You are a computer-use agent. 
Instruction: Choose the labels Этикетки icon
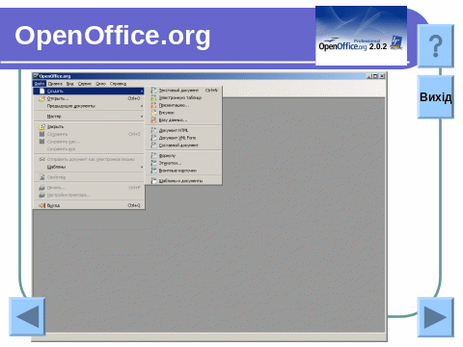click(x=153, y=163)
